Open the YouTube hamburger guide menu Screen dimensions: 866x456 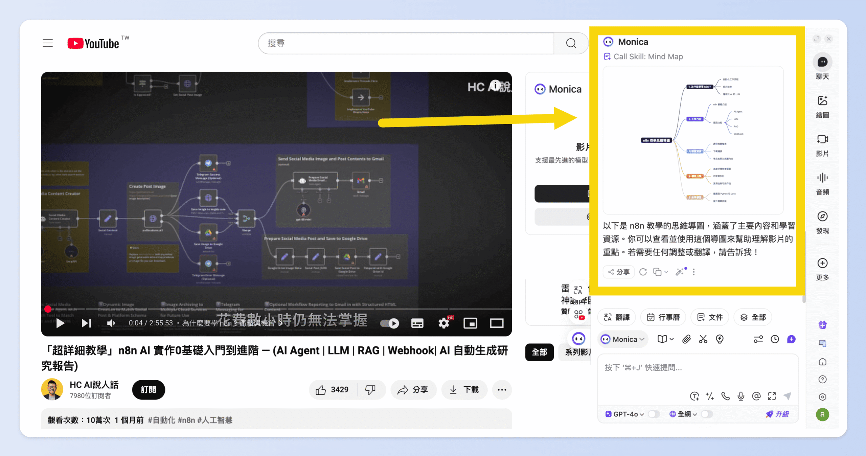pyautogui.click(x=48, y=43)
